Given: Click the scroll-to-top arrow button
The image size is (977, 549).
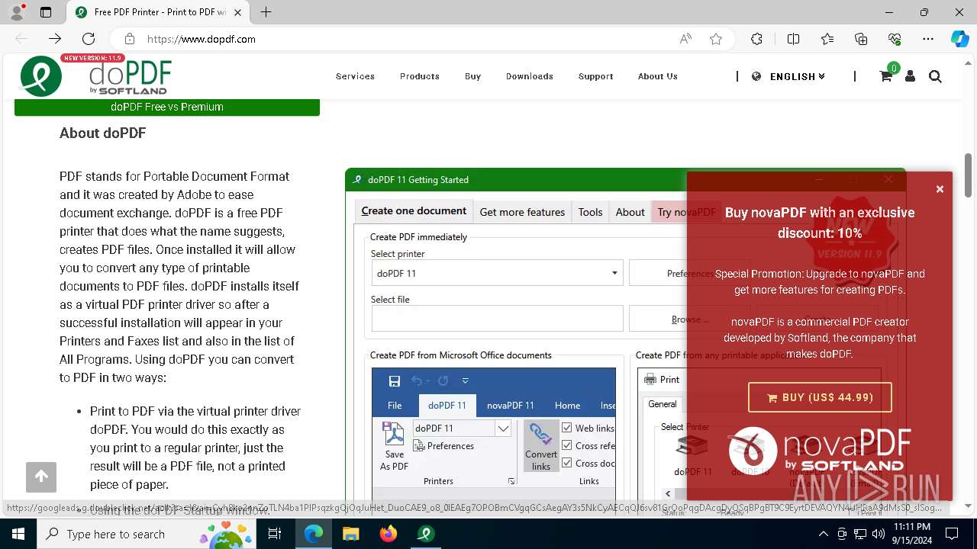Looking at the screenshot, I should point(41,477).
